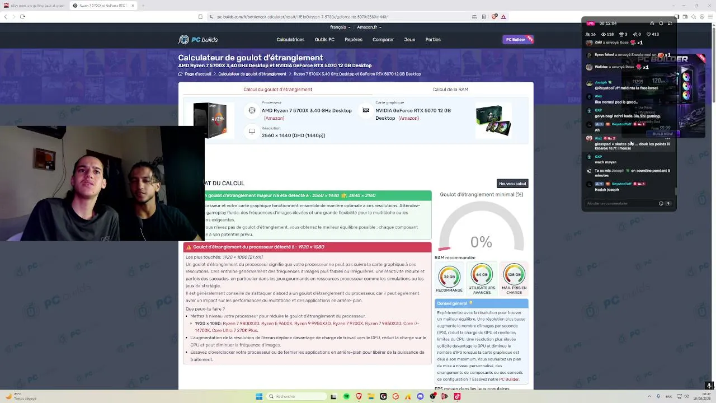This screenshot has width=716, height=403.
Task: Click the chat message "wach mzyan"
Action: pos(605,162)
